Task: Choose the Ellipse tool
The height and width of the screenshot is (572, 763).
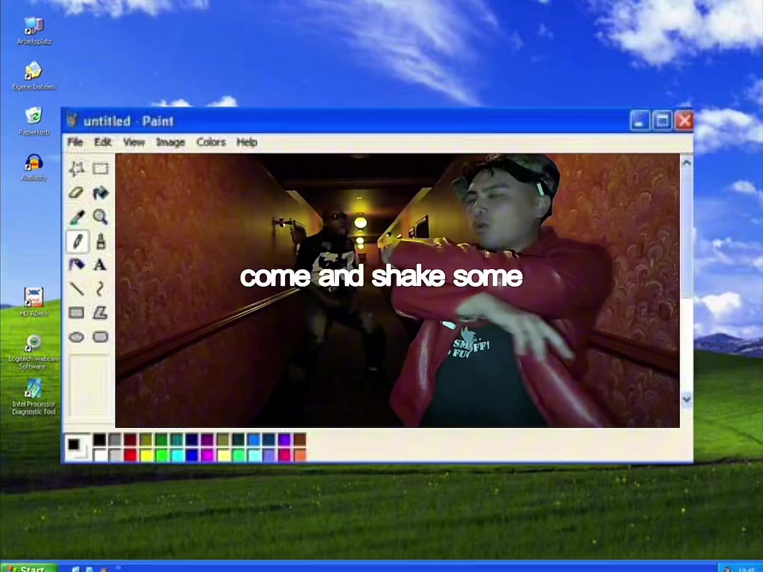Action: pyautogui.click(x=77, y=337)
